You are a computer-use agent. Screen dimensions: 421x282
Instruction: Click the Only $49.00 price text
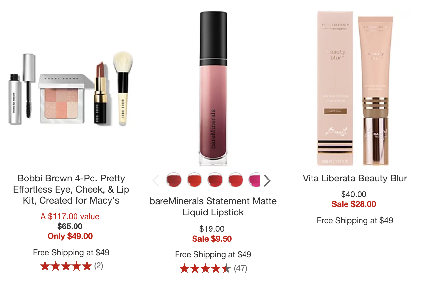pyautogui.click(x=70, y=236)
